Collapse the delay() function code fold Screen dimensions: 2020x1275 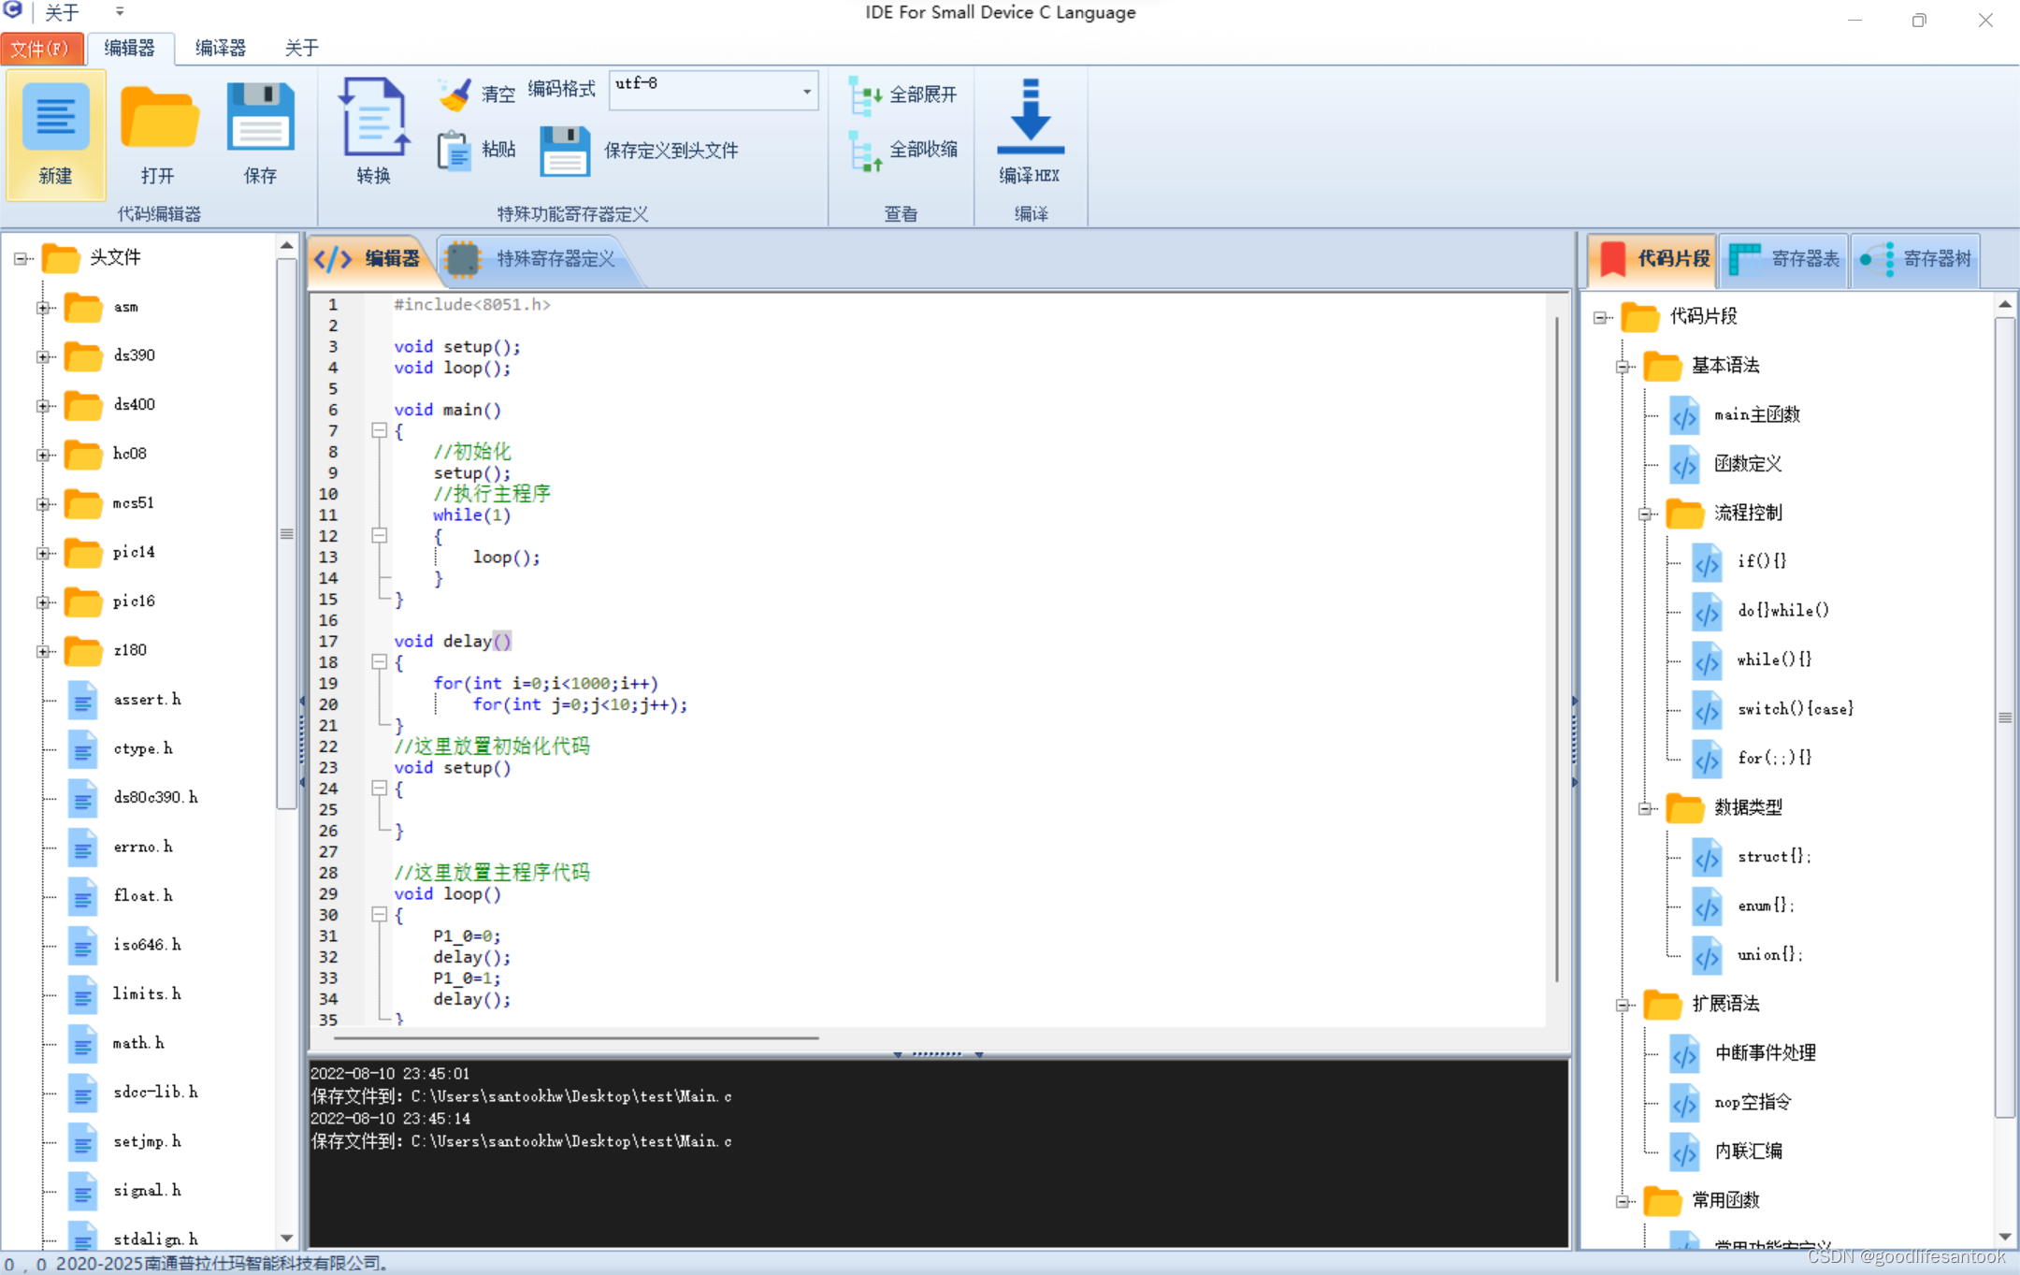pyautogui.click(x=380, y=661)
